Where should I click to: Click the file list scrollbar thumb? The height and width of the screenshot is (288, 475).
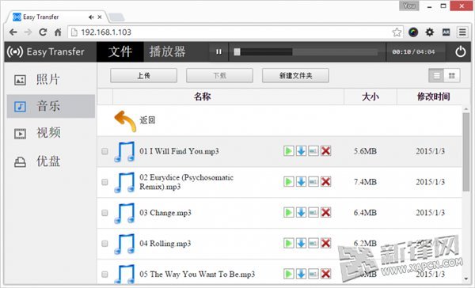click(466, 152)
